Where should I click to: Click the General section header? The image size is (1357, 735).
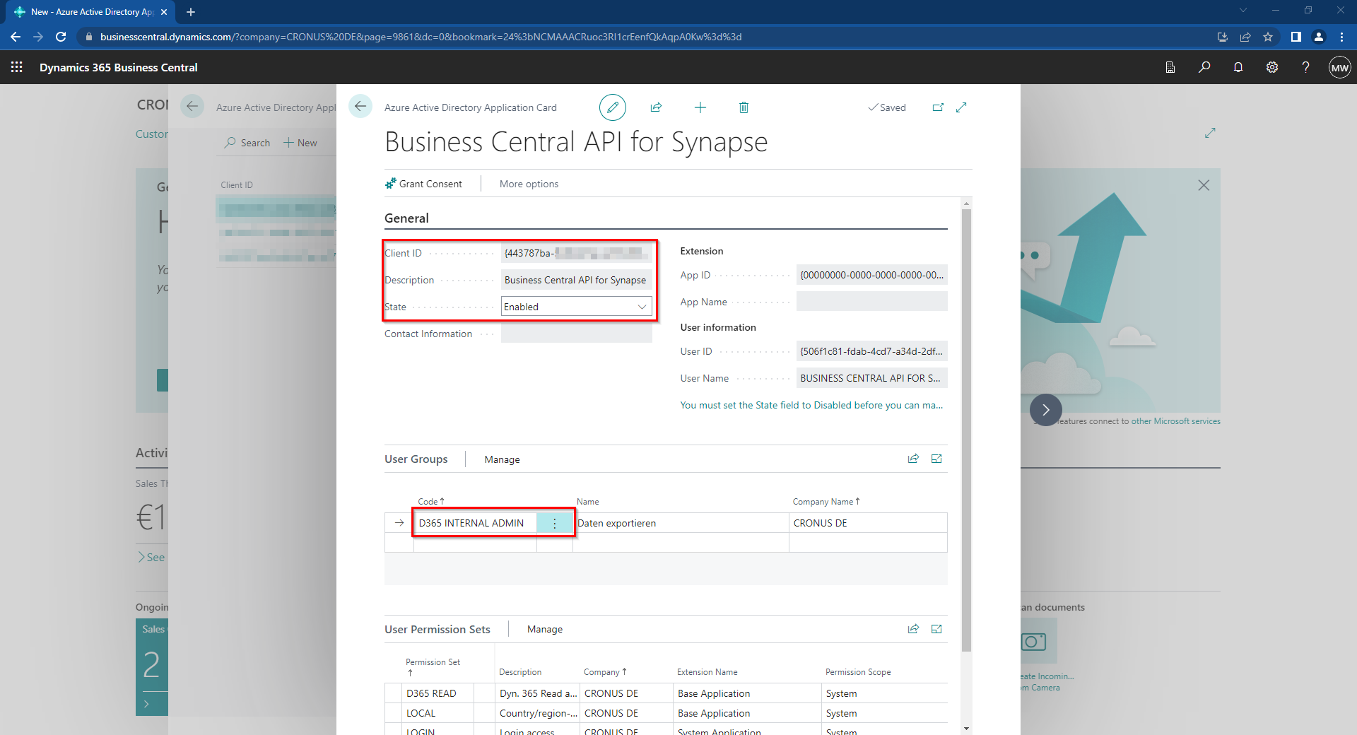[406, 218]
